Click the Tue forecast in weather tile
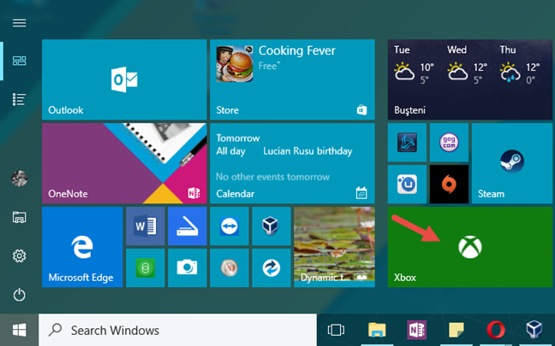555x346 pixels. (x=415, y=65)
